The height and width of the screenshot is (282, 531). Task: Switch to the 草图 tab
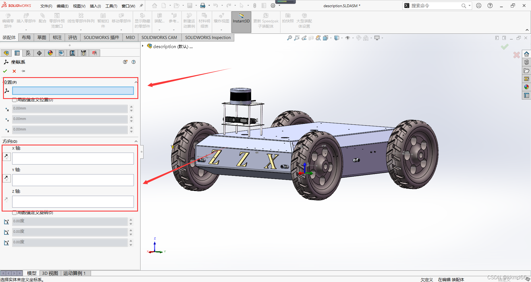click(42, 38)
